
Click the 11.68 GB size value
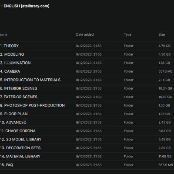pos(165,157)
